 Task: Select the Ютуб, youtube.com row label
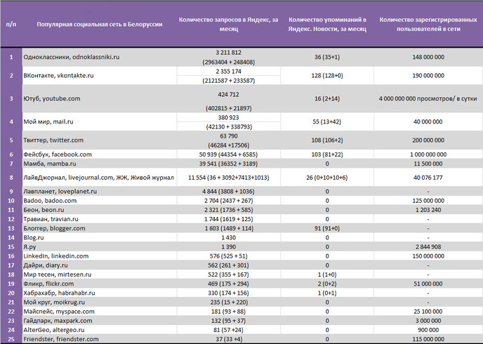point(100,98)
